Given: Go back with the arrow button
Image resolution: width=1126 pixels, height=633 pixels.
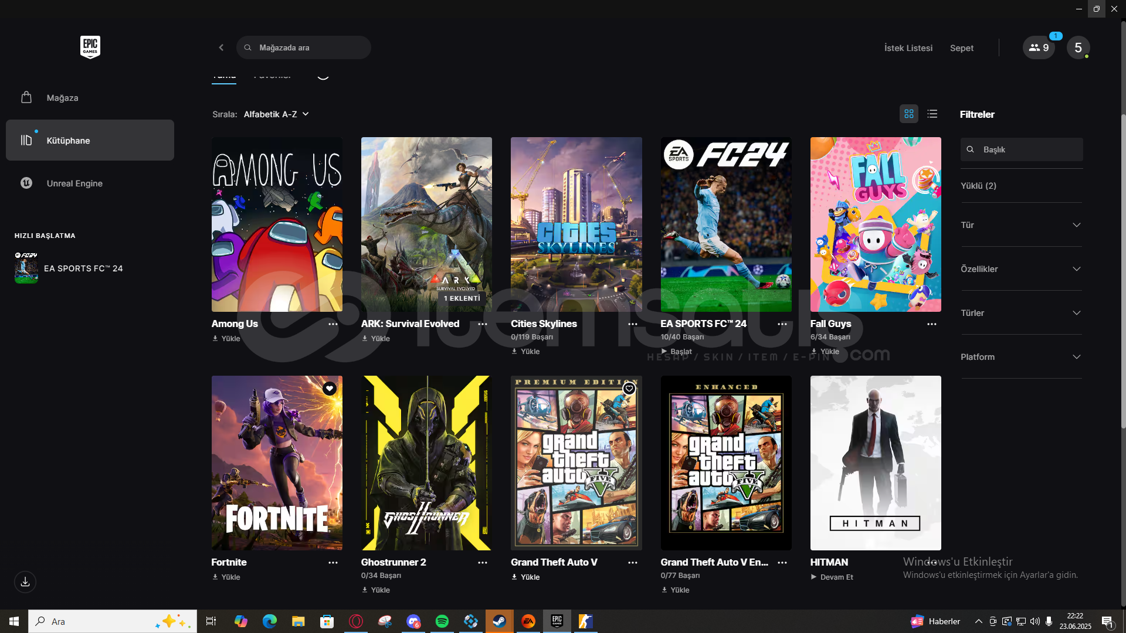Looking at the screenshot, I should click(221, 47).
